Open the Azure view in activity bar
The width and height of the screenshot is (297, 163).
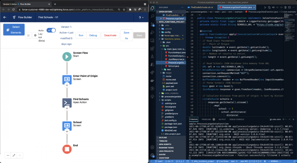(152, 65)
